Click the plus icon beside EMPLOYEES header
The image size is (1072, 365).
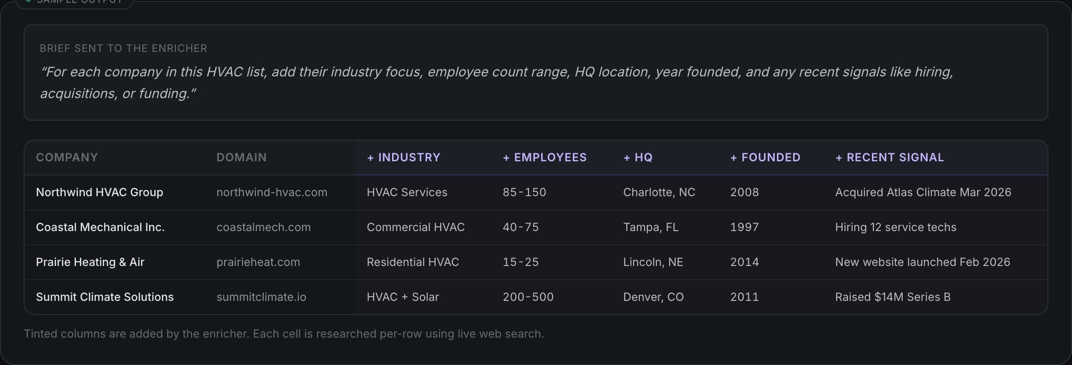pyautogui.click(x=506, y=158)
